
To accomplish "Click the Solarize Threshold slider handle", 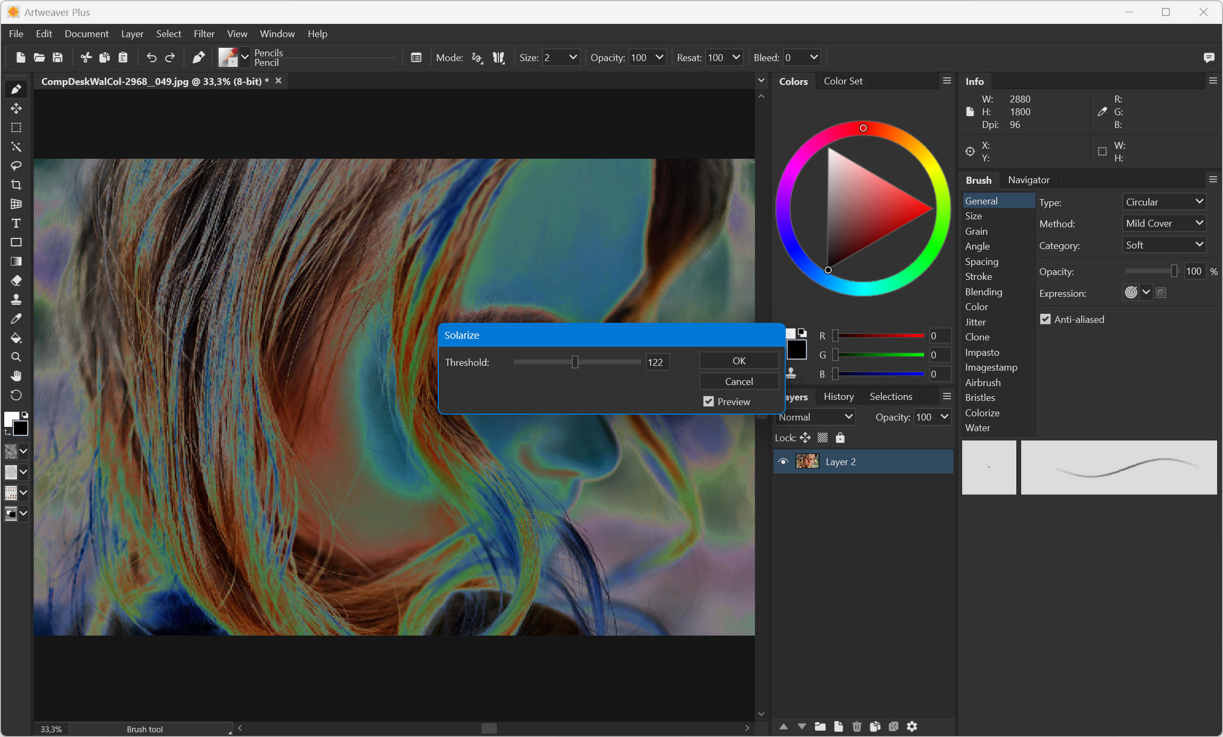I will pos(575,362).
